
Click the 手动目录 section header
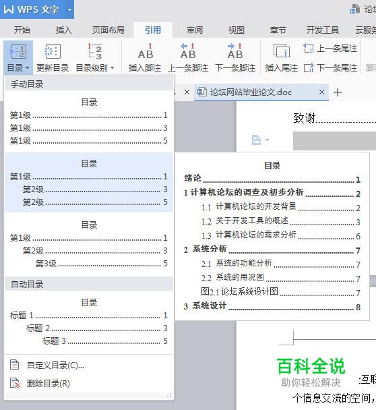[x=89, y=84]
